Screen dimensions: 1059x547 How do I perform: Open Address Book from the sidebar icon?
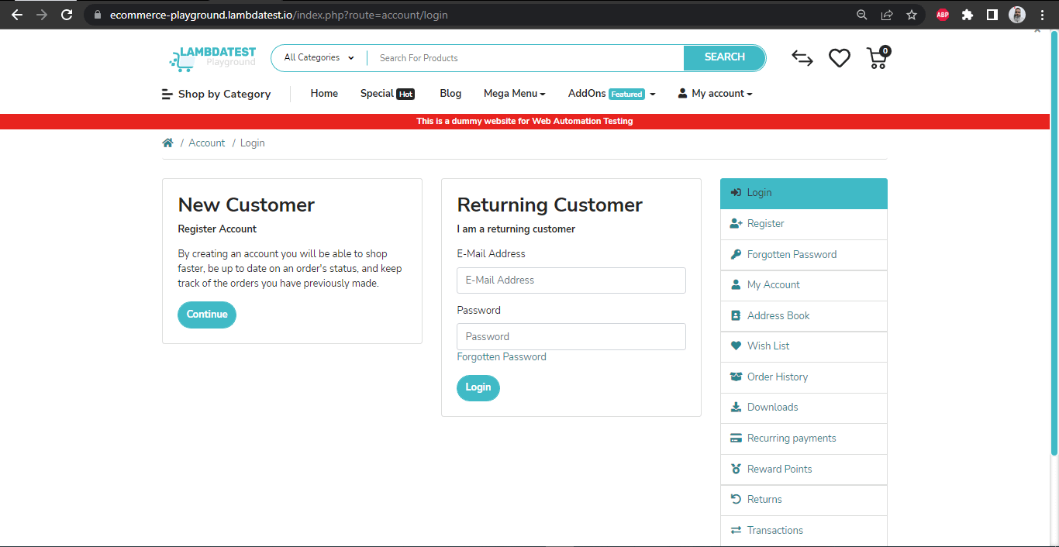(736, 315)
